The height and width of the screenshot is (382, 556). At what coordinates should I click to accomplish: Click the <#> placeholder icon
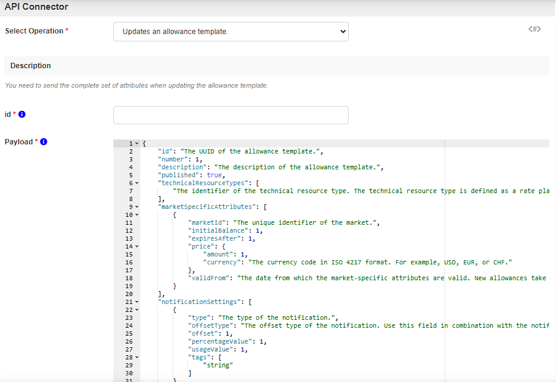point(534,29)
